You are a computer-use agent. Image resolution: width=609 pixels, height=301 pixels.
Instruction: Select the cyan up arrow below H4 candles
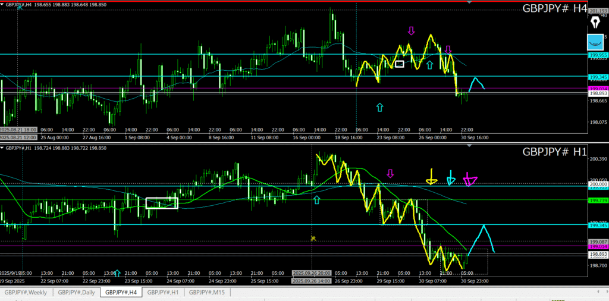point(380,107)
